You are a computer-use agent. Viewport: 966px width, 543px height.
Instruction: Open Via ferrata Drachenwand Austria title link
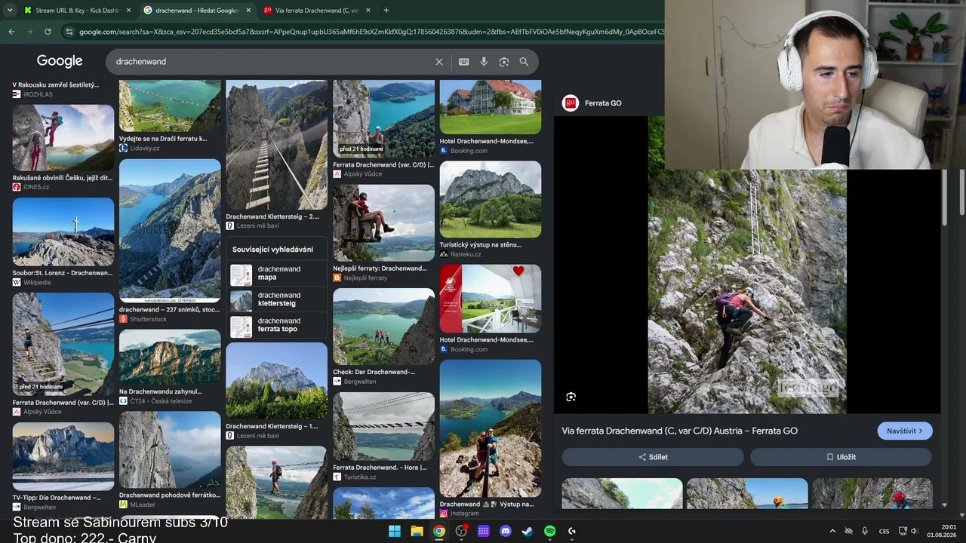coord(679,431)
